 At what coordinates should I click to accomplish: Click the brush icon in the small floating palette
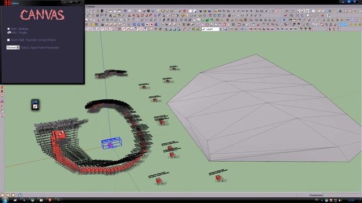pos(35,107)
